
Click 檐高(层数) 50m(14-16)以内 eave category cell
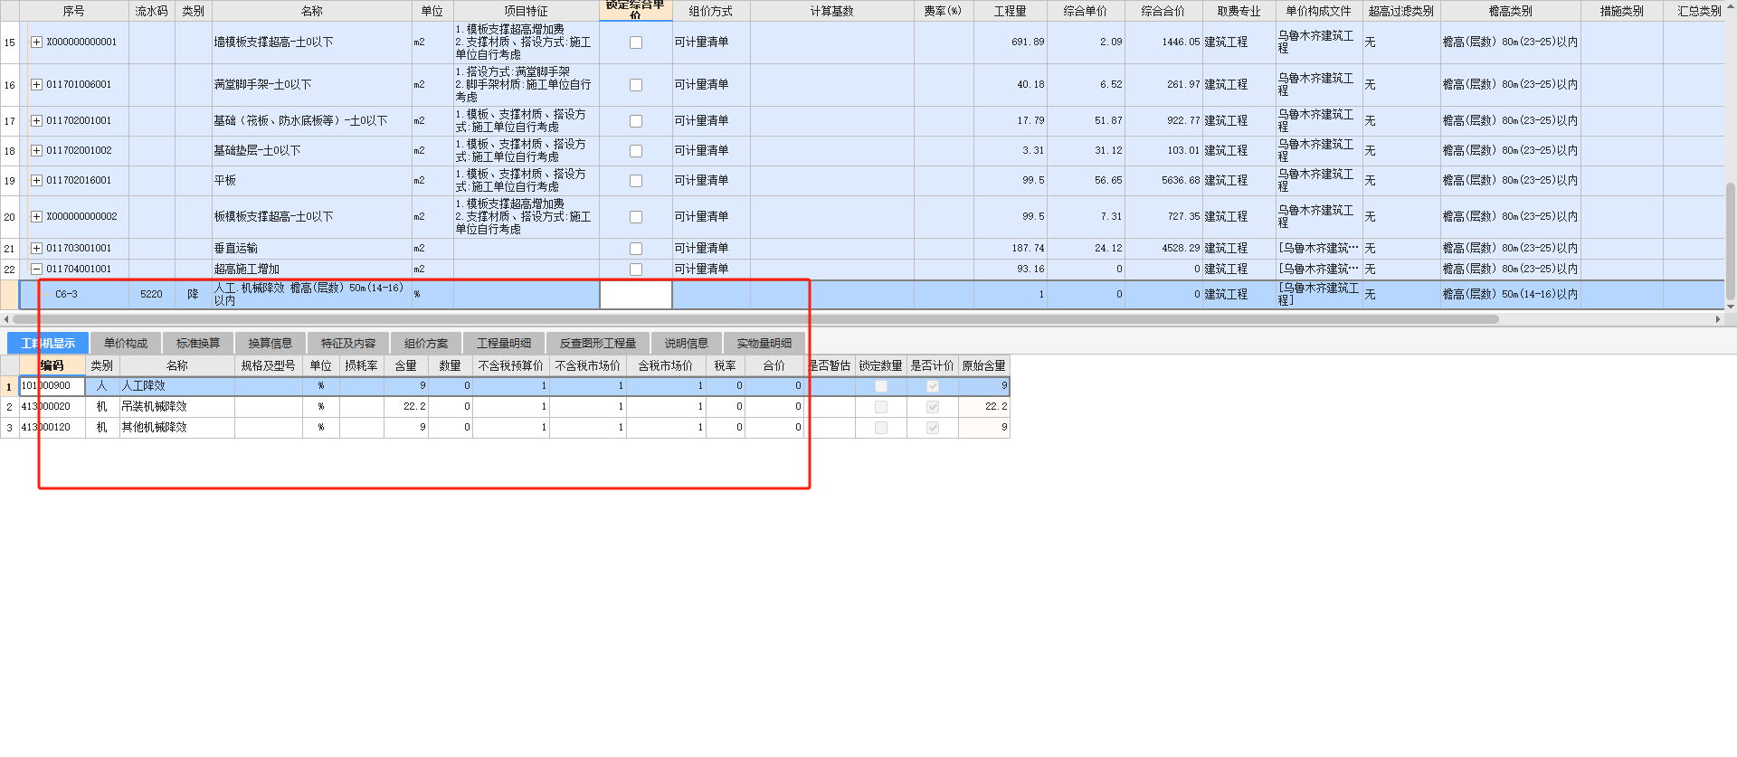[x=1511, y=295]
